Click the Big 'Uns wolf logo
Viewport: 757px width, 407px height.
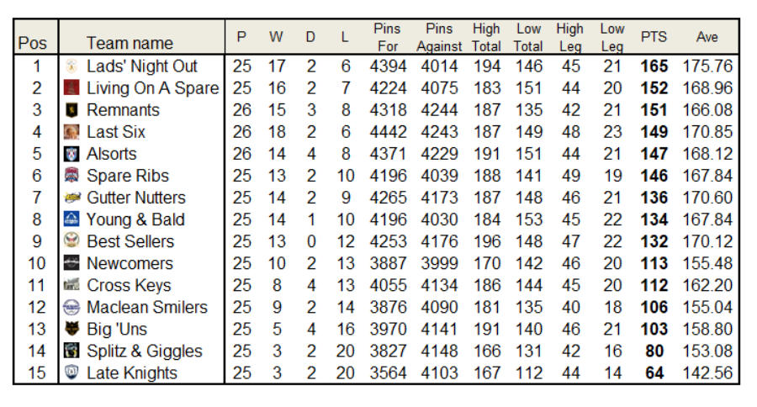pos(71,329)
